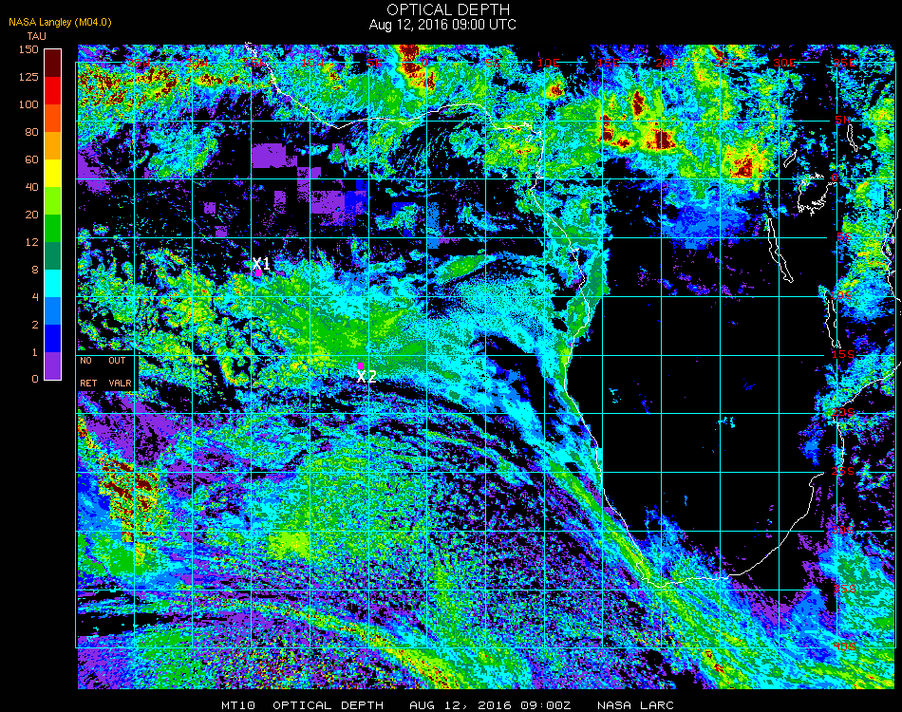The image size is (902, 712).
Task: Click the 30E longitude label
Action: (784, 63)
